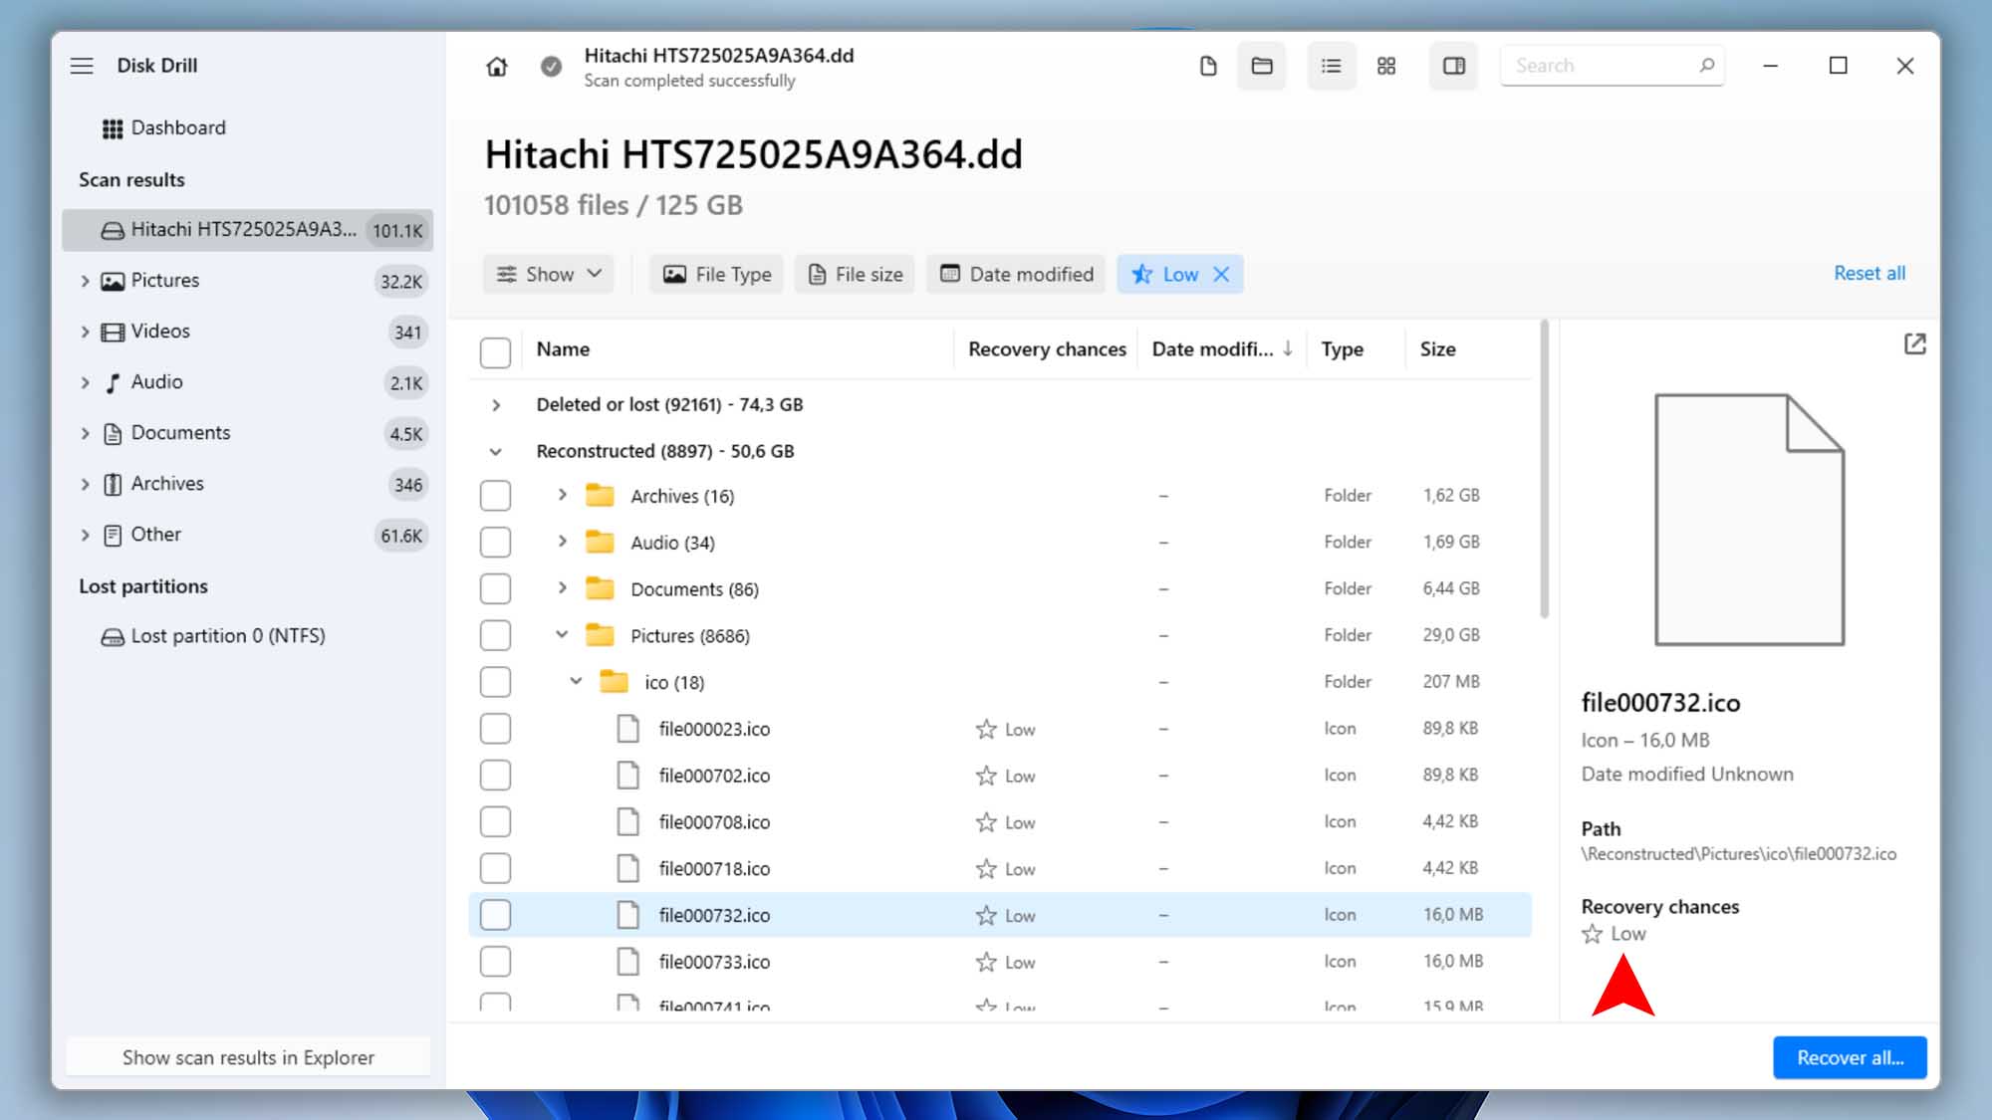Toggle the preview panel icon
Image resolution: width=1992 pixels, height=1120 pixels.
1454,66
